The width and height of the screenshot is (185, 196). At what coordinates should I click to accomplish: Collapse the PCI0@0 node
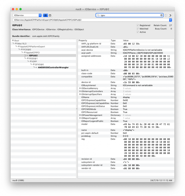pyautogui.click(x=22, y=50)
